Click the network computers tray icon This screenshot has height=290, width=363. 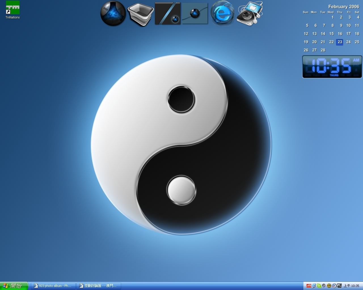click(314, 286)
